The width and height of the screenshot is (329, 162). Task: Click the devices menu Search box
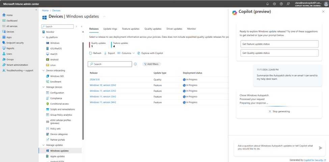tap(57, 27)
